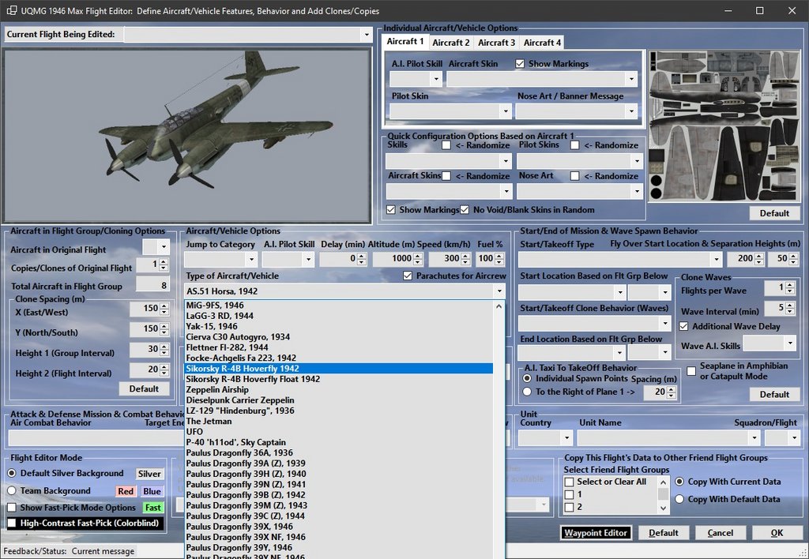Viewport: 809px width, 559px height.
Task: Increase Wave Interval (min) stepper
Action: tap(790, 306)
